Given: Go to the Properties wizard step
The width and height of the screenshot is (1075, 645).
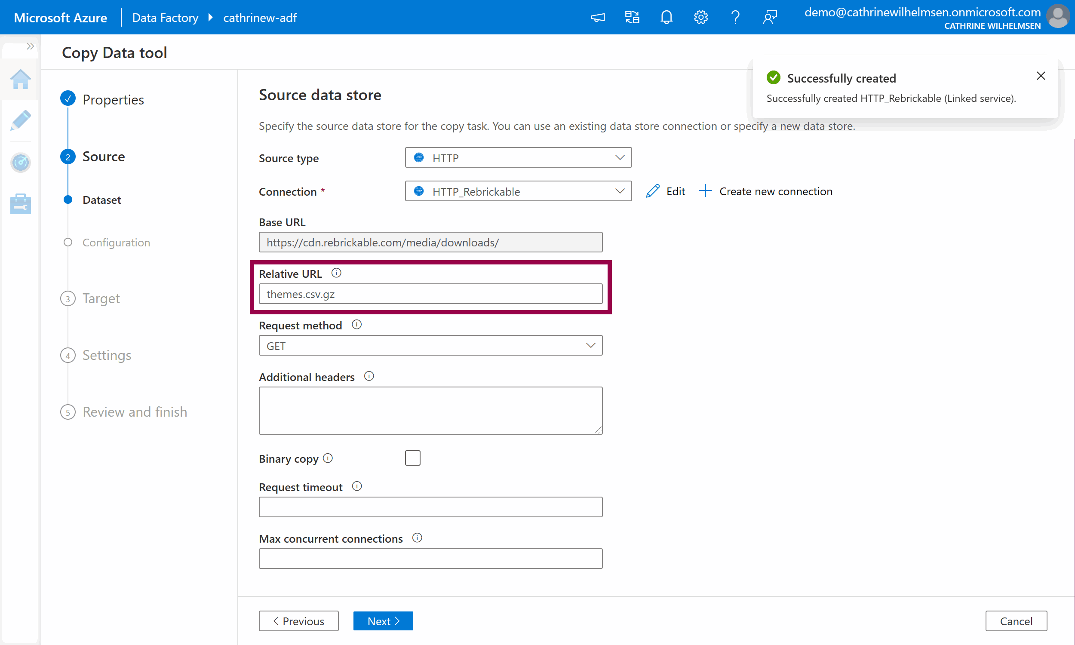Looking at the screenshot, I should [113, 99].
